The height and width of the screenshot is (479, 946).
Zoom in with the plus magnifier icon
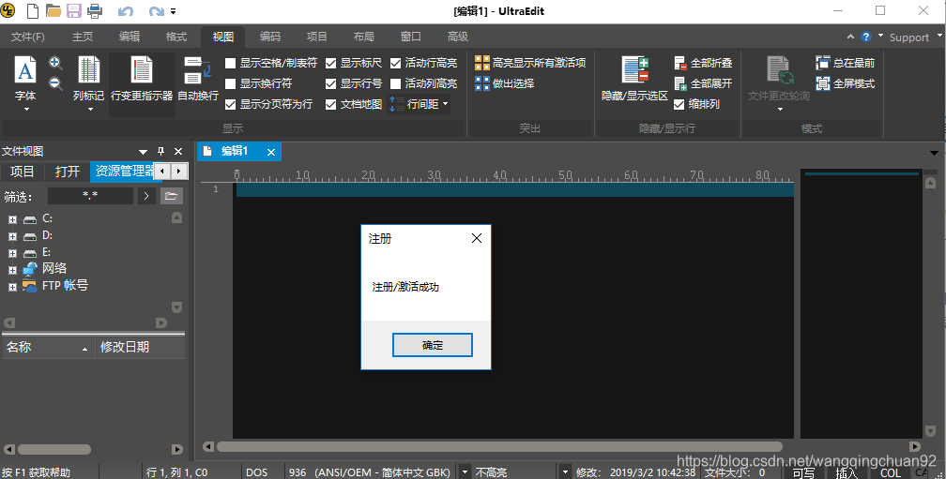click(55, 63)
